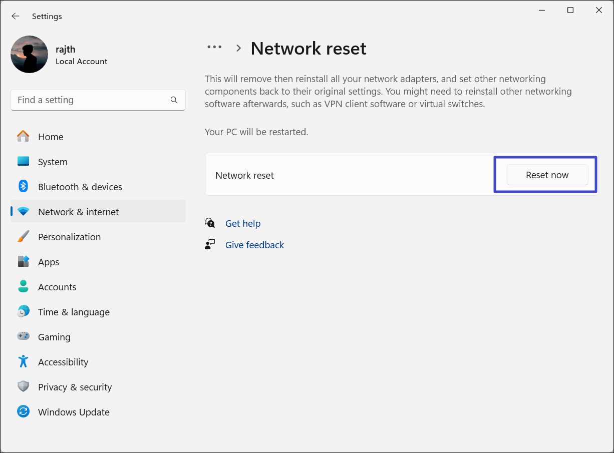The height and width of the screenshot is (453, 614).
Task: Open Windows Update sync icon
Action: point(23,411)
